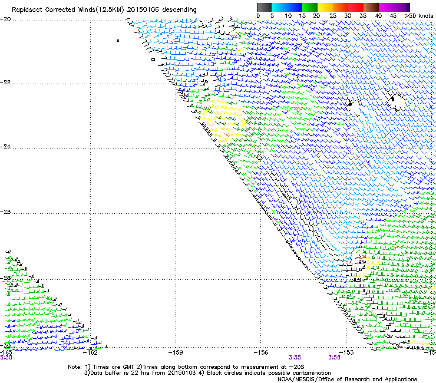Pick the purple 45–50 knots color segment
Viewport: 436px width, 383px height.
point(402,7)
